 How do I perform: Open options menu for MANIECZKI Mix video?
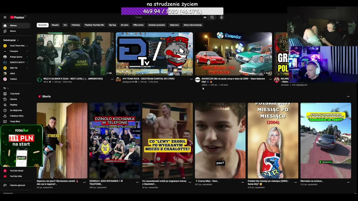tap(270, 79)
